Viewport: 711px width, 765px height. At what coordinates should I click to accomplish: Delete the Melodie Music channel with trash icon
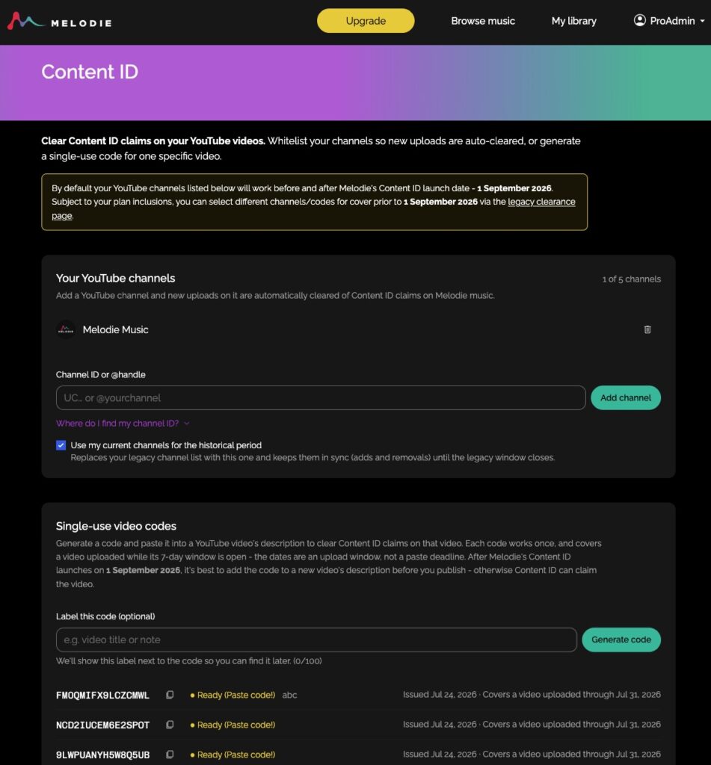(x=647, y=329)
